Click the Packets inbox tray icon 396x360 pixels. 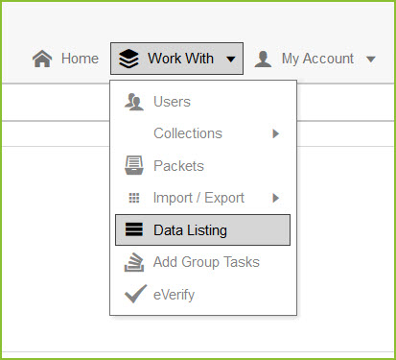pyautogui.click(x=134, y=165)
